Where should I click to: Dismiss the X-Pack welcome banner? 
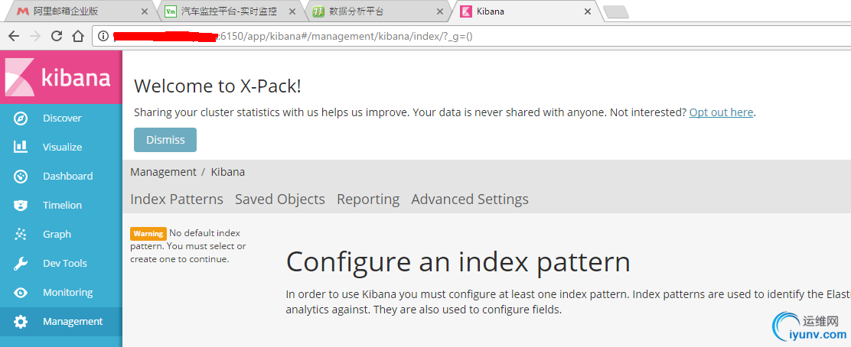point(165,140)
